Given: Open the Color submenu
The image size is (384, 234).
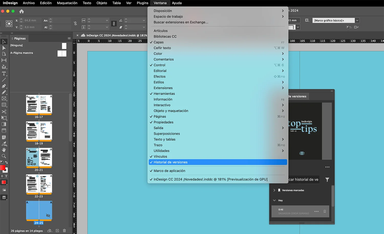Looking at the screenshot, I should click(x=158, y=53).
